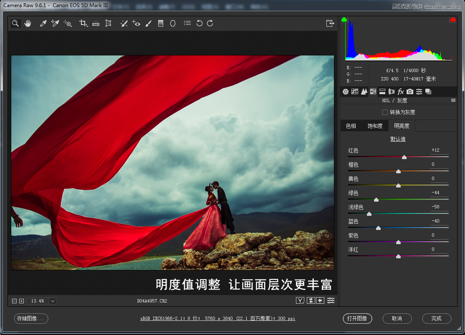Image resolution: width=465 pixels, height=335 pixels.
Task: Toggle current panel settings preview
Action: click(331, 301)
